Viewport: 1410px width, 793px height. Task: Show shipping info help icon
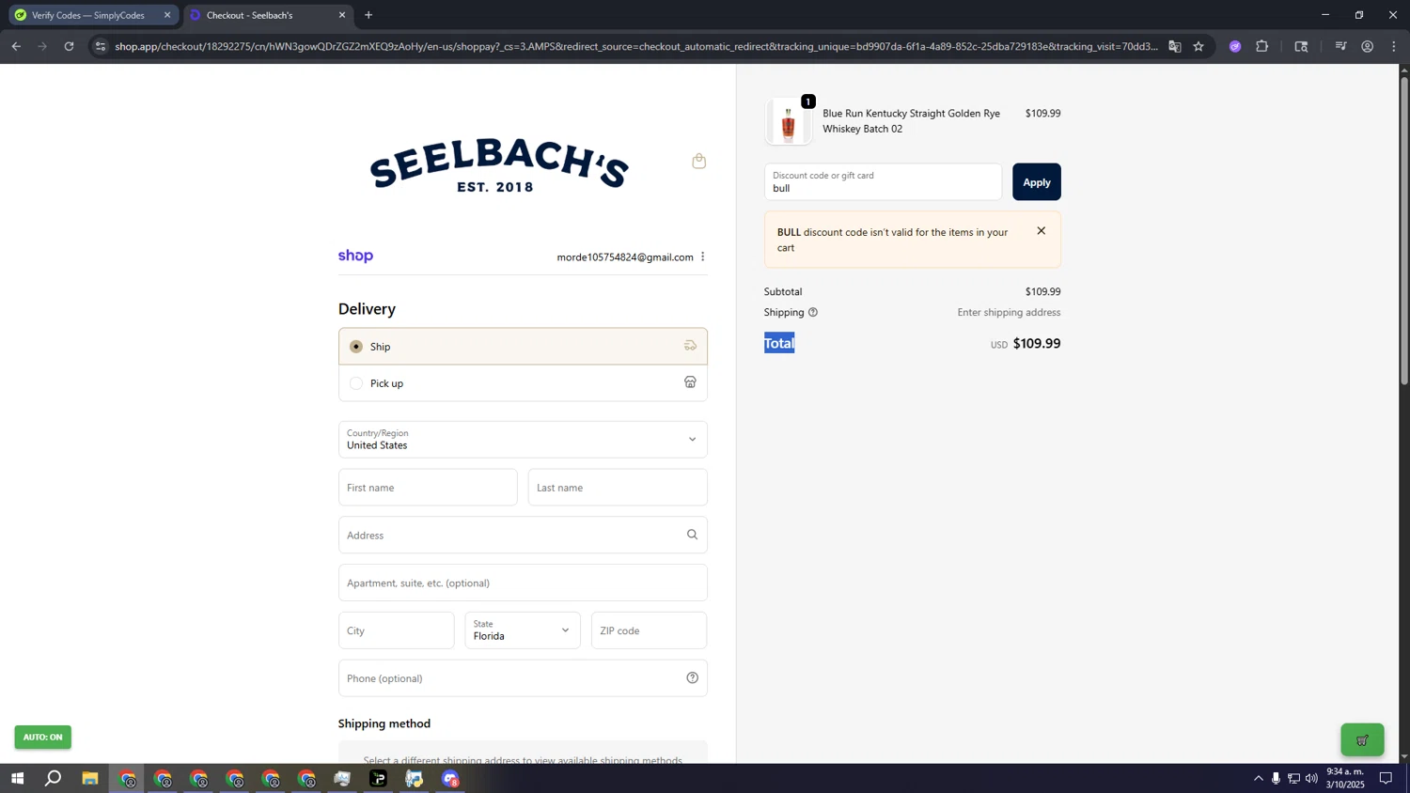[813, 312]
